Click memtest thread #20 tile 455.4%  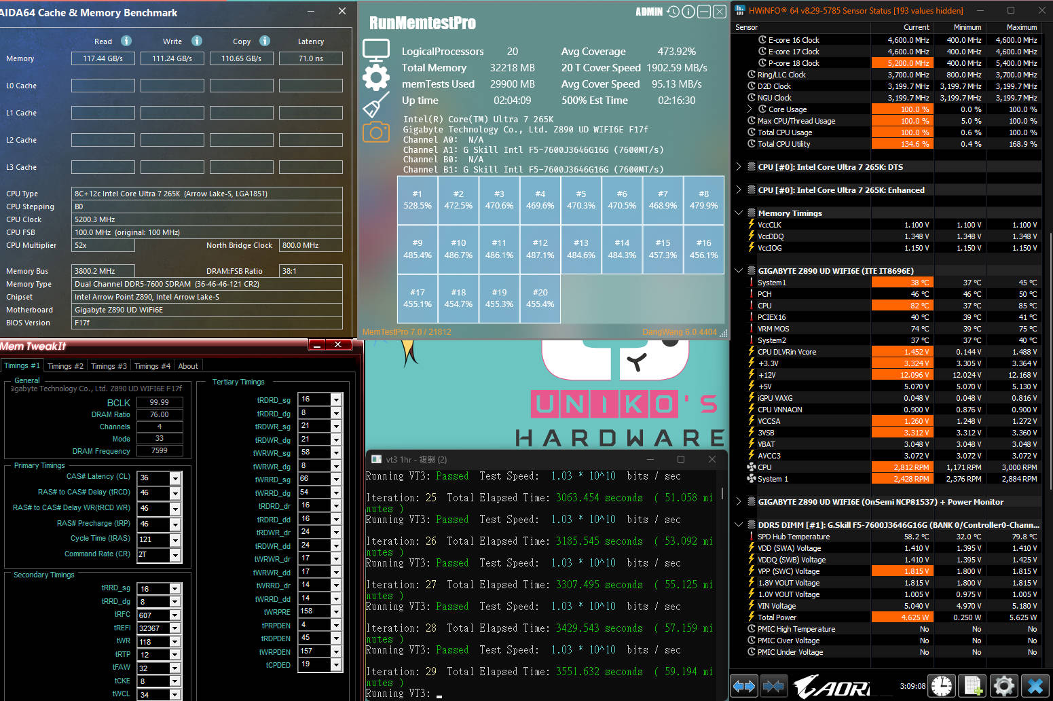tap(540, 298)
